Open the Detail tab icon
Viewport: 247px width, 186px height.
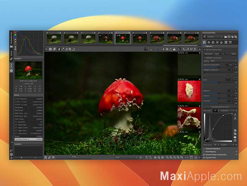pyautogui.click(x=209, y=42)
